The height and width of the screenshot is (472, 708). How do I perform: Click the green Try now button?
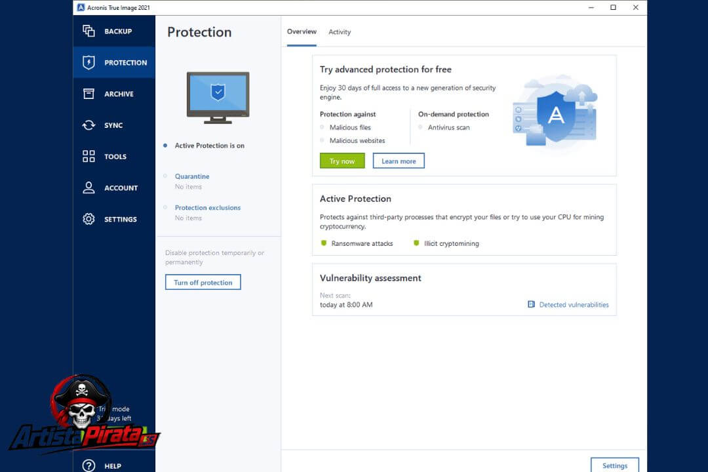(x=342, y=161)
